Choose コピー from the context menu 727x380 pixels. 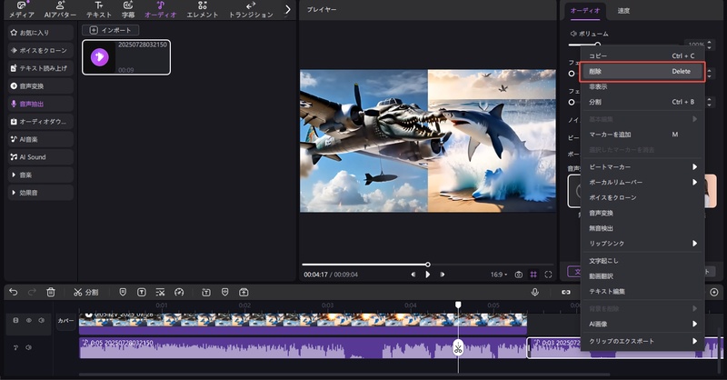click(642, 55)
